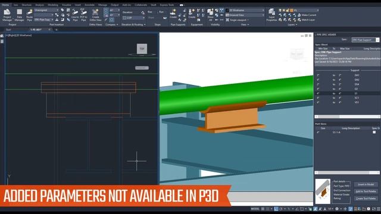Click the Part Sizes horizontal scrollbar
Screen dimensions: 381x214
point(348,173)
